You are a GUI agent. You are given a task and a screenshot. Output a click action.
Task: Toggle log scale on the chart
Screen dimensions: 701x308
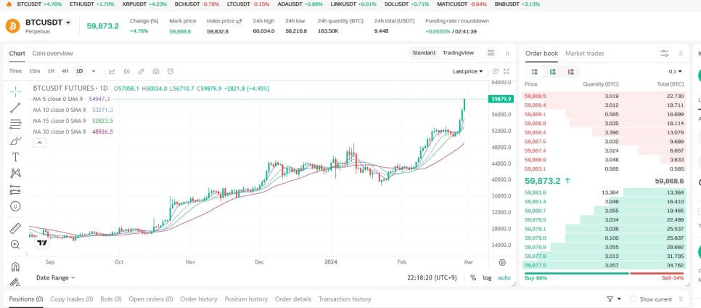point(487,277)
